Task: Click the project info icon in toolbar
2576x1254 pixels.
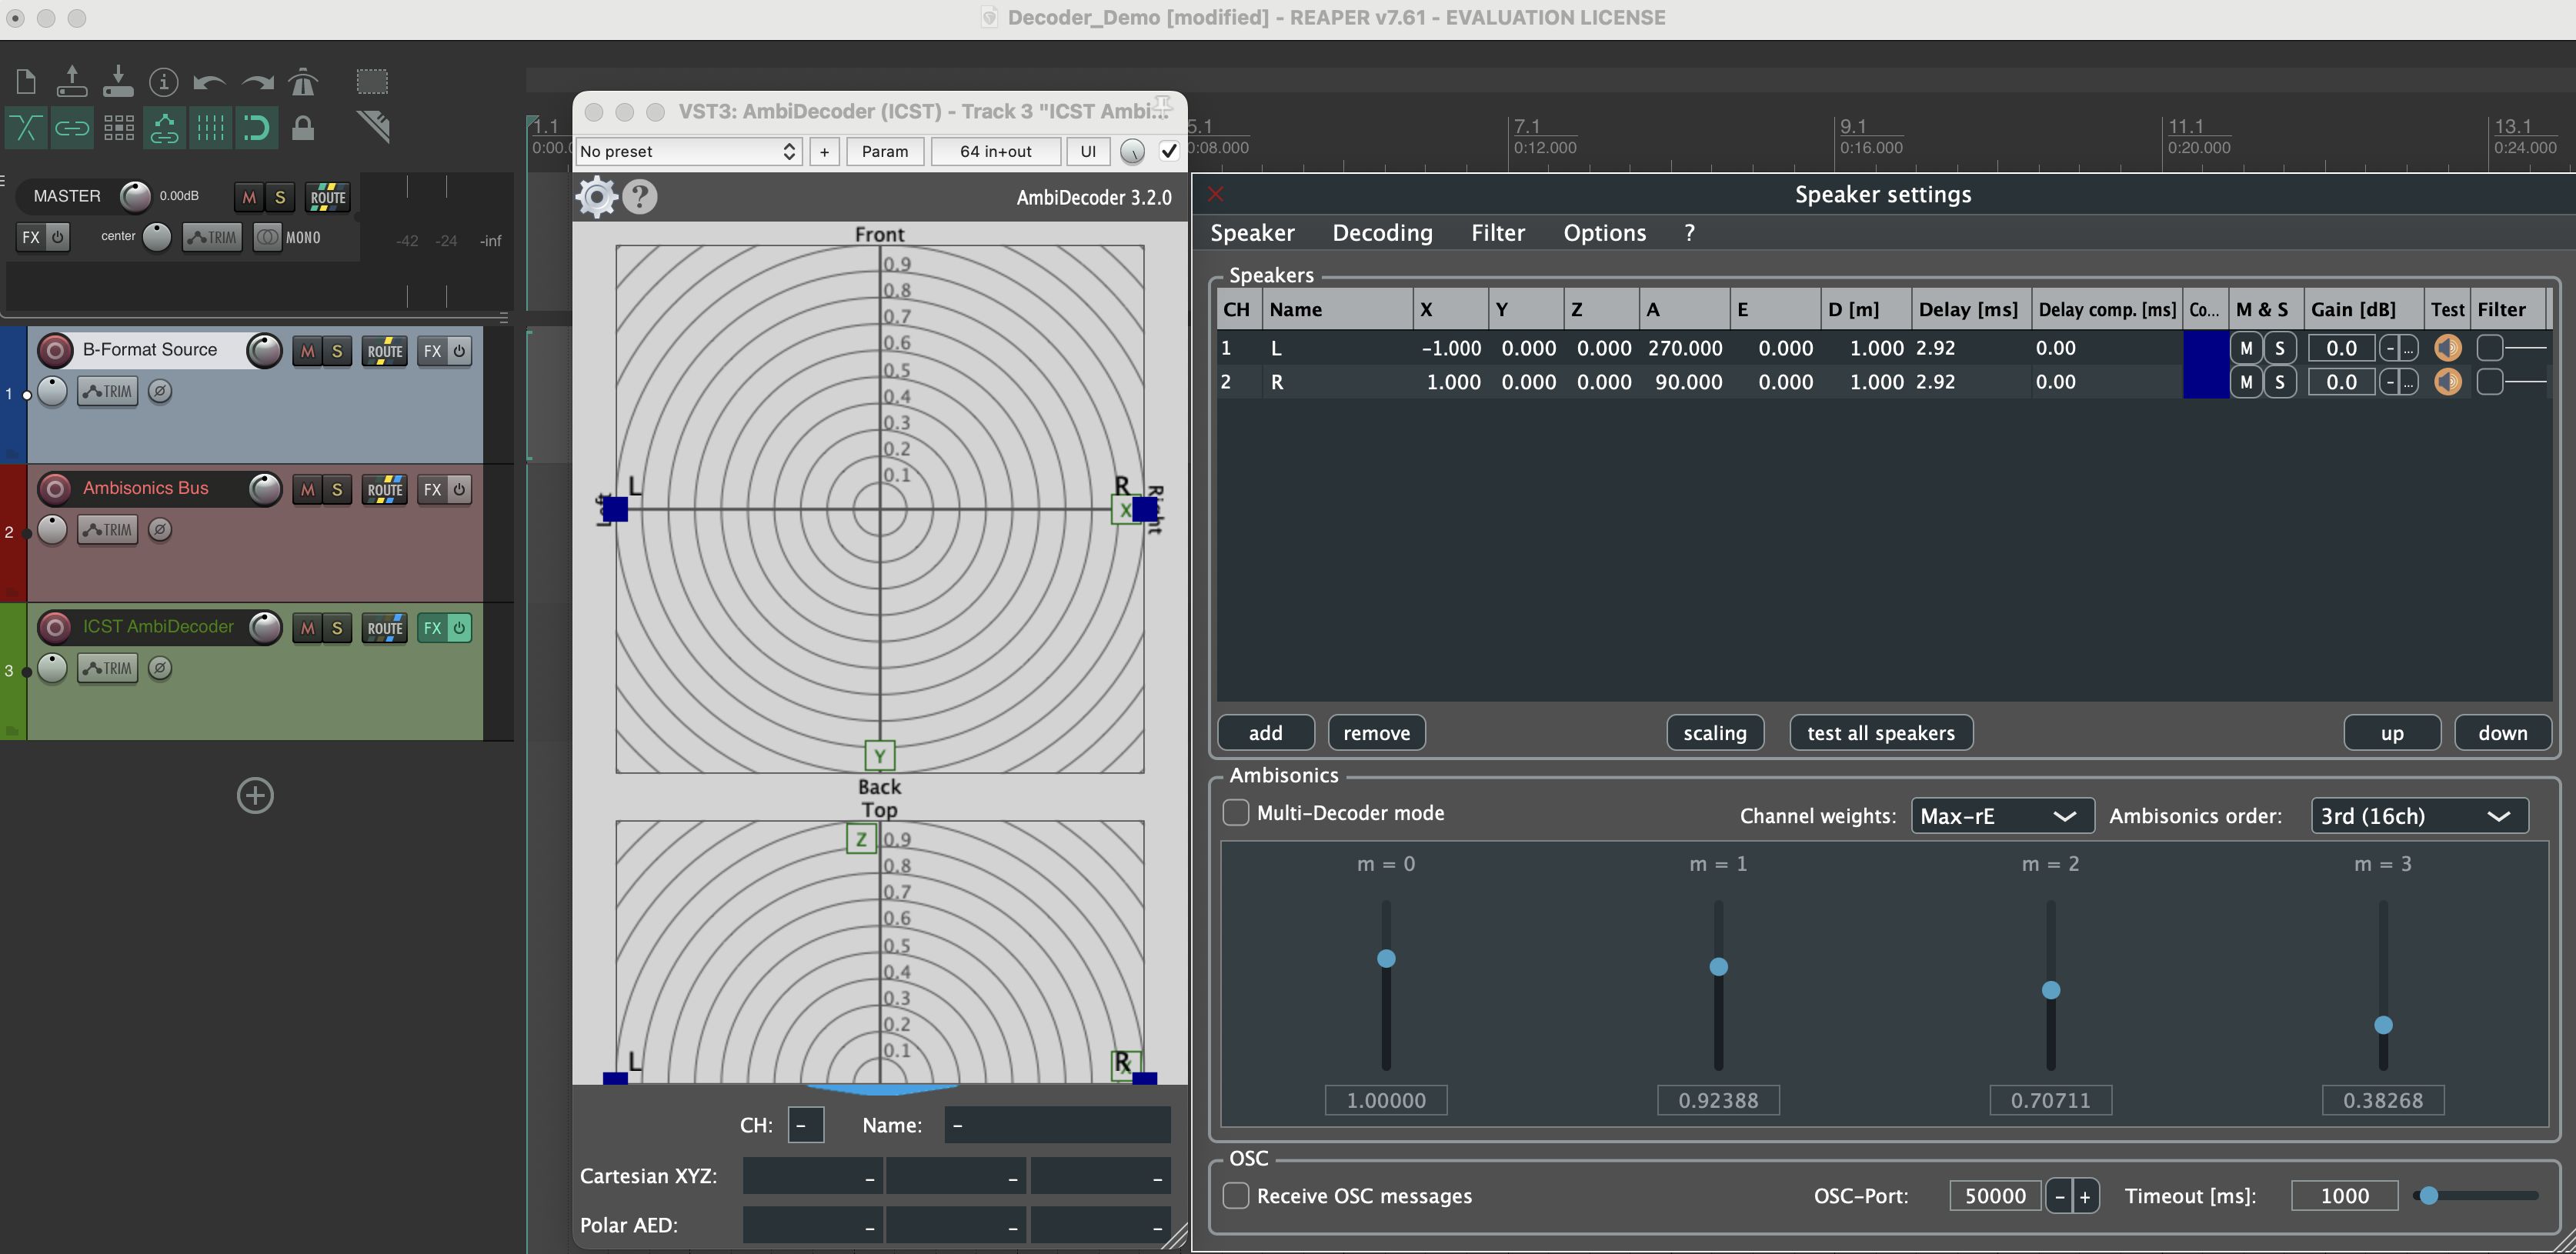Action: pos(164,82)
